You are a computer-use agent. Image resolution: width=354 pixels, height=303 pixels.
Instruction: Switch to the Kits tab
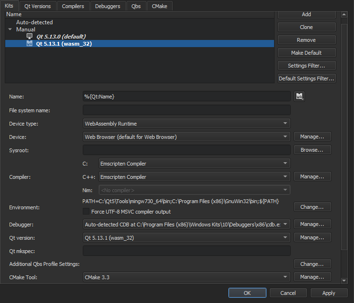pos(9,6)
